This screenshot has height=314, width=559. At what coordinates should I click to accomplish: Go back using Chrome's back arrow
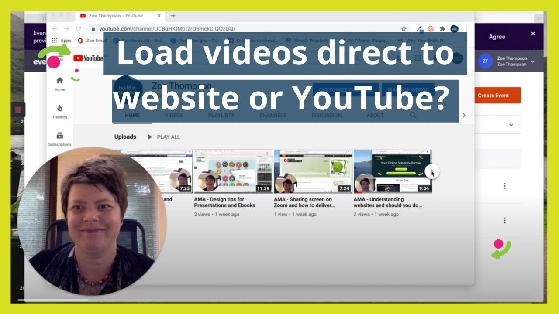[x=54, y=29]
